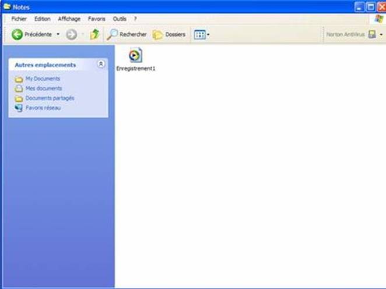Open the Norton AntiVirus dropdown arrow

(381, 35)
